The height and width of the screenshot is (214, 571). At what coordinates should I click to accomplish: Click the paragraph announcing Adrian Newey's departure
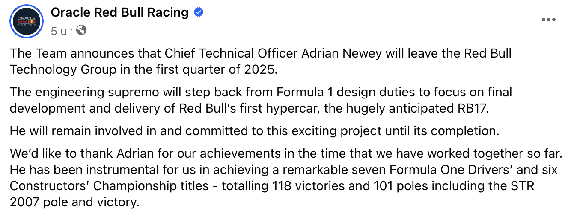[261, 61]
